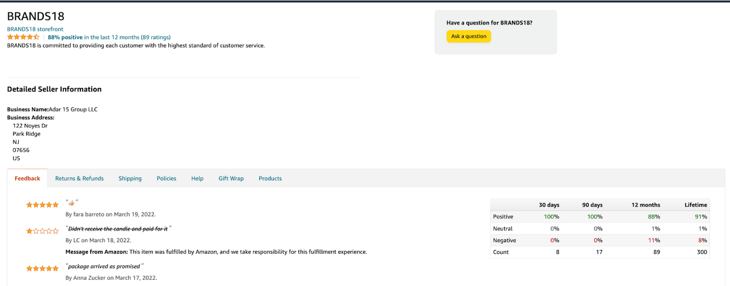Click the 90 days column header
The image size is (730, 286).
point(592,205)
